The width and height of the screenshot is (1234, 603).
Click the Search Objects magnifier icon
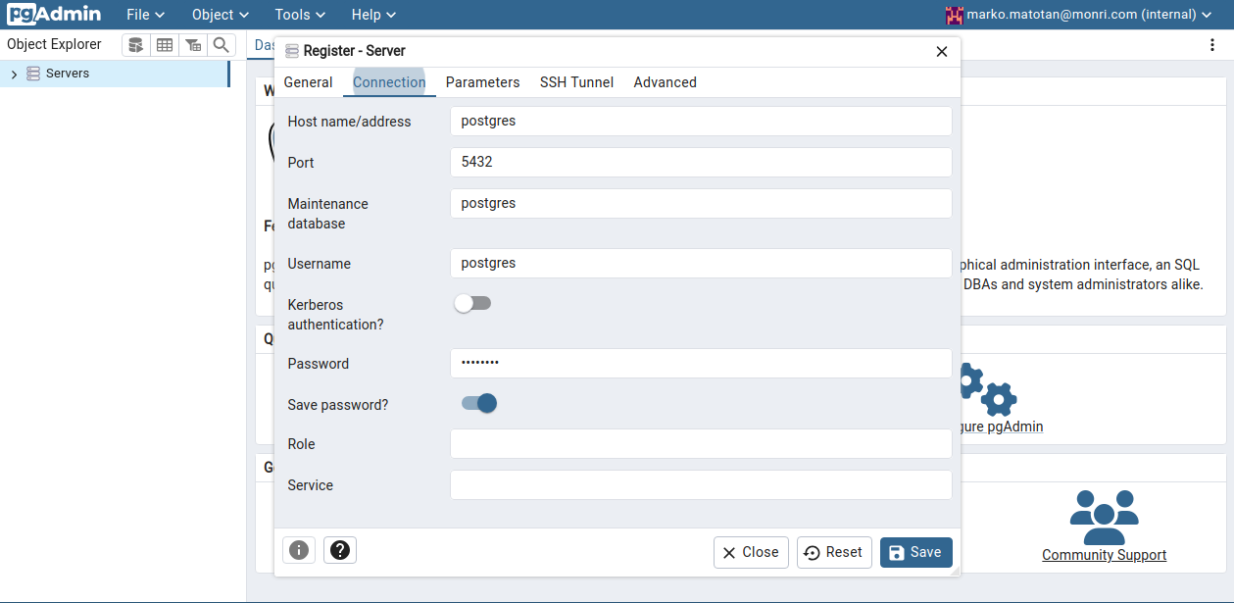pyautogui.click(x=222, y=45)
